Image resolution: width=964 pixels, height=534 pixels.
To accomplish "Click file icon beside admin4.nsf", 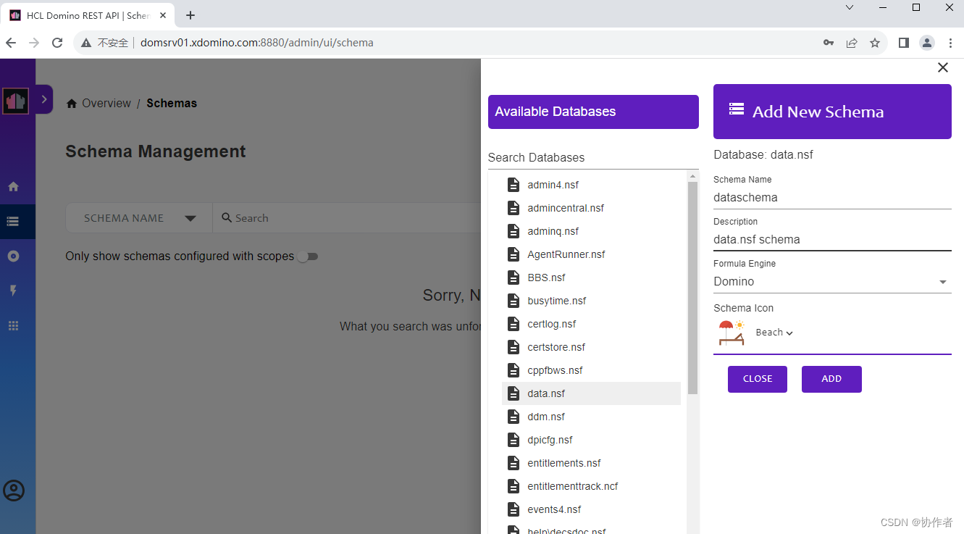I will pos(514,185).
